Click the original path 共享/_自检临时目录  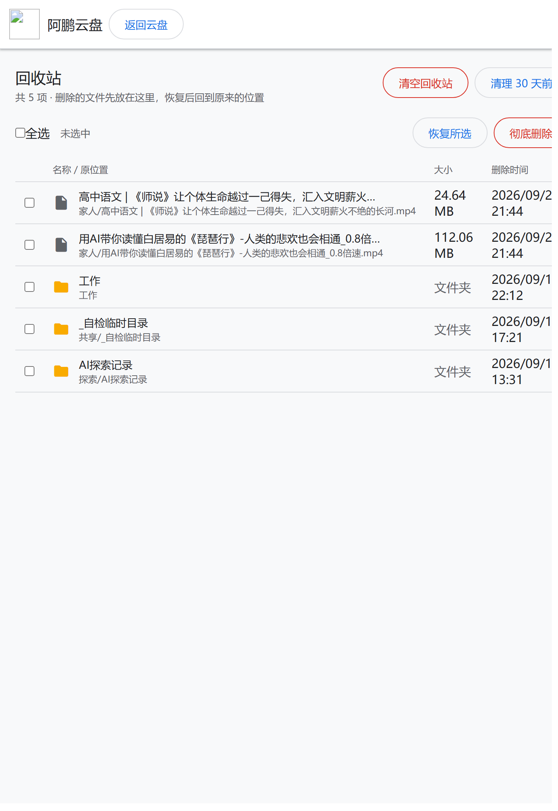[119, 337]
